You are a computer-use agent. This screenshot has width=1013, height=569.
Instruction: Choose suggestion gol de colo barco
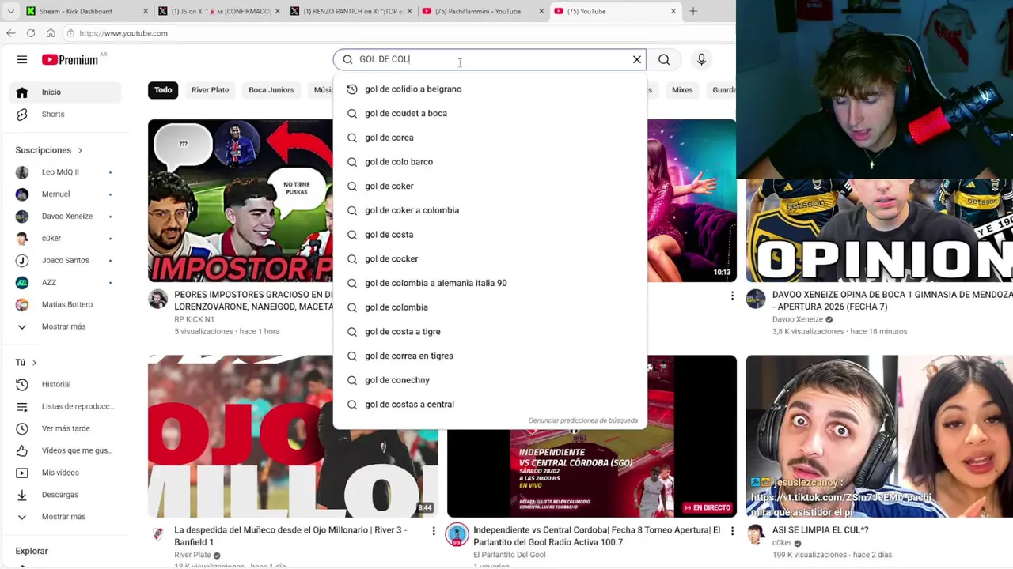[490, 162]
